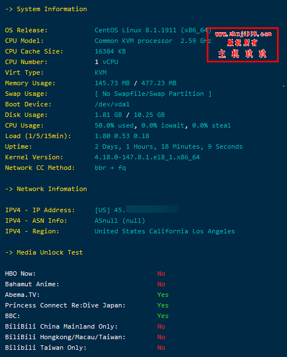Click the Yes result next to BBC
The height and width of the screenshot is (357, 287).
pyautogui.click(x=163, y=316)
